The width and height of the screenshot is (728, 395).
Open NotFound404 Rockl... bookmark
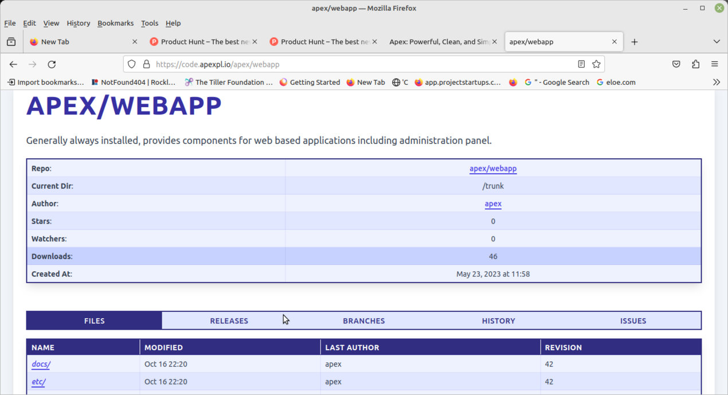[x=134, y=82]
